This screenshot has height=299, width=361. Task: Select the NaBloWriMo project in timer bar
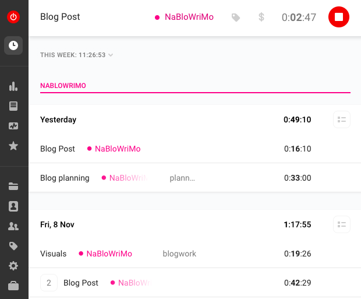pyautogui.click(x=185, y=17)
